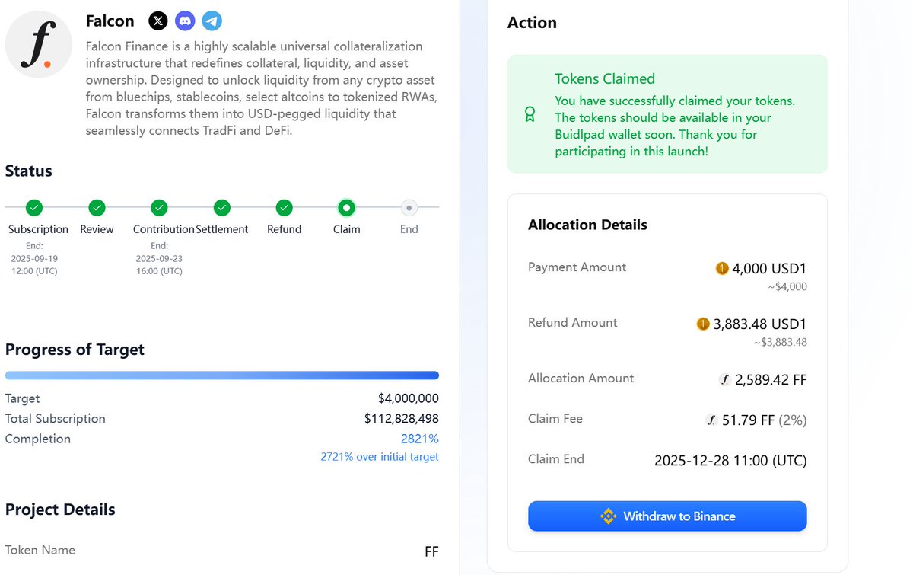The height and width of the screenshot is (575, 913).
Task: Click the Subscription end date 2025-09-19
Action: [x=34, y=258]
